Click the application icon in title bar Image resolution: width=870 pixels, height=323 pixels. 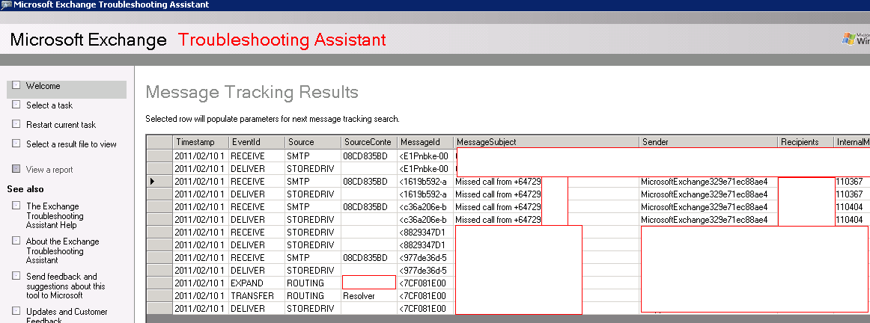5,5
